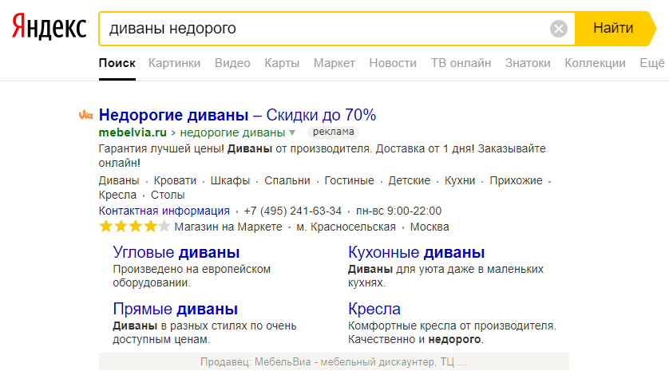This screenshot has height=375, width=669.
Task: Open the Недорогие диваны – Скидки до 70% link
Action: (x=237, y=115)
